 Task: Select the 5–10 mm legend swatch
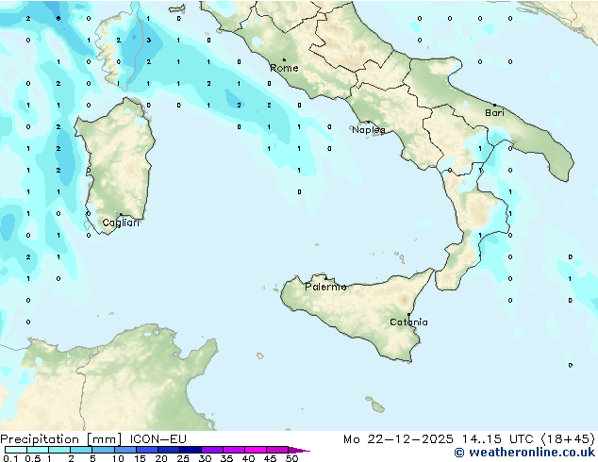point(103,450)
